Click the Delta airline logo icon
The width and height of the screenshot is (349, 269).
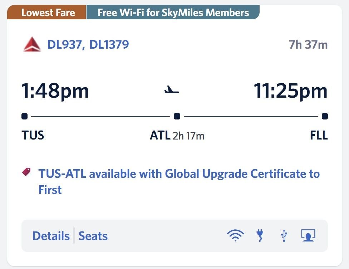point(32,45)
